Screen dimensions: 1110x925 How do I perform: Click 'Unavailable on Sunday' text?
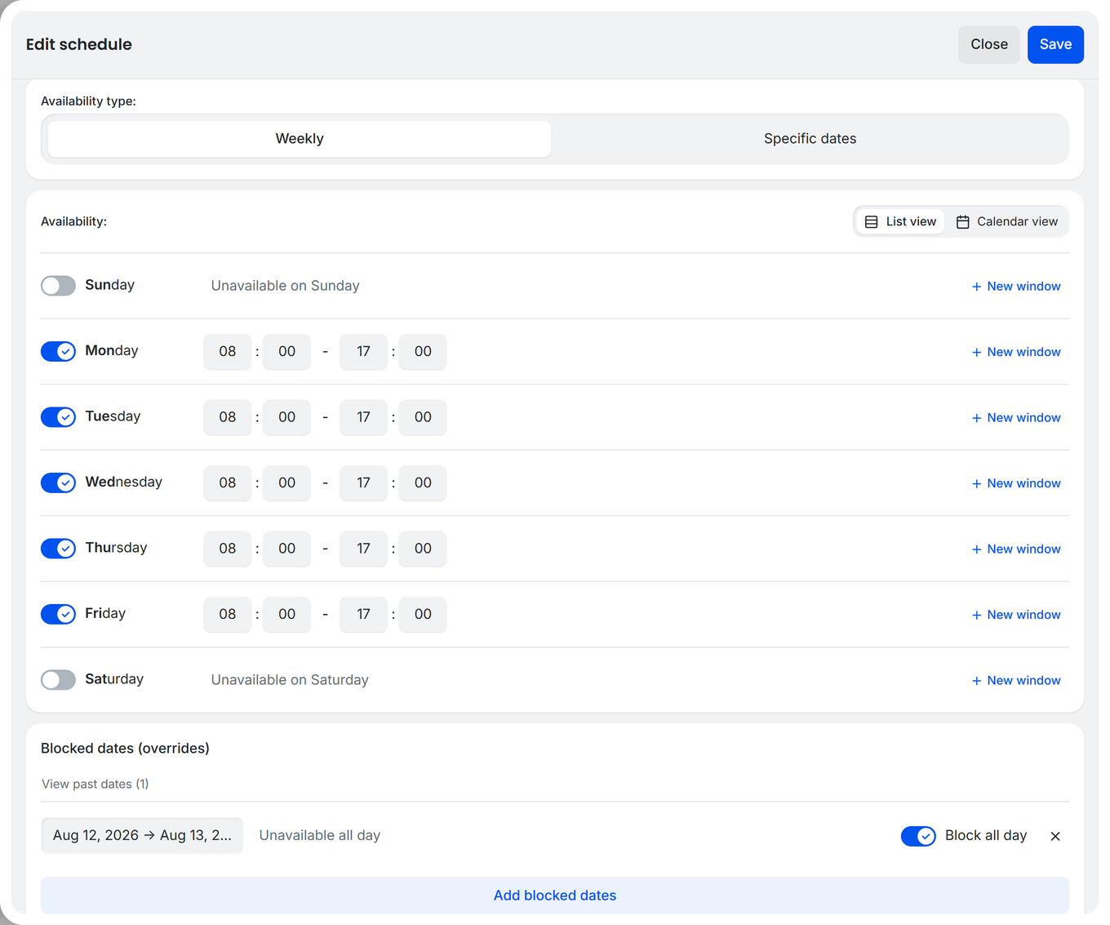click(x=285, y=286)
